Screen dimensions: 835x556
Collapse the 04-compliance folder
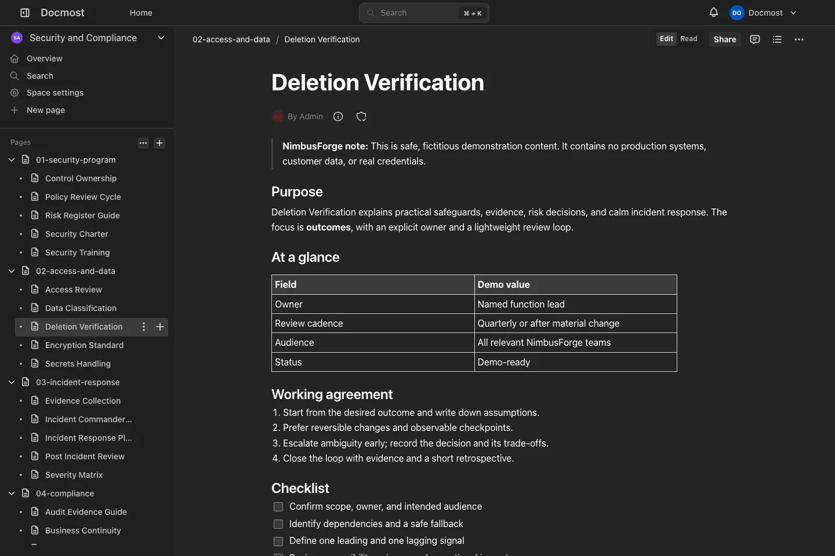click(12, 493)
